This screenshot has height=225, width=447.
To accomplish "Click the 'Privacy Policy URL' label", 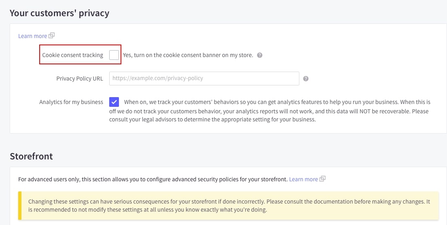I will point(80,79).
